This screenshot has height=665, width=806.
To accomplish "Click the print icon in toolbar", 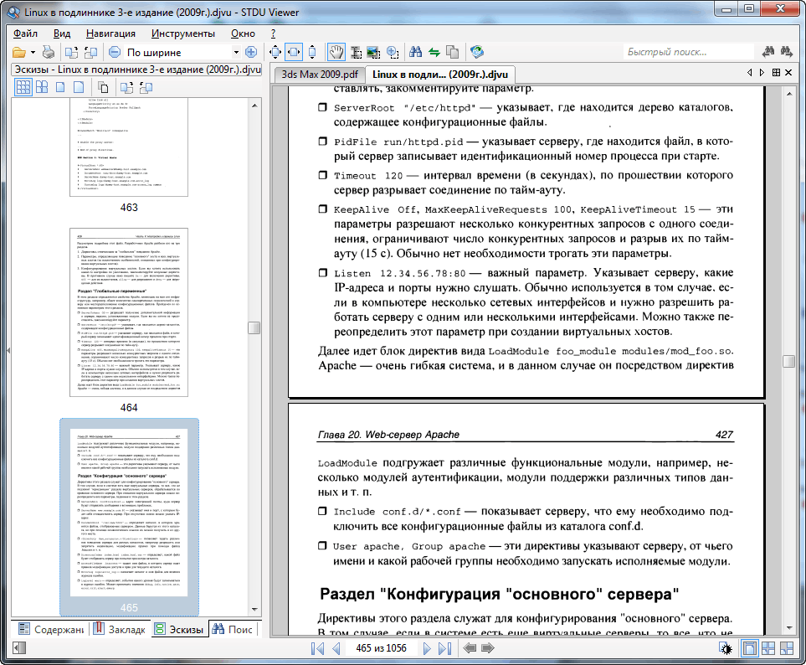I will point(49,52).
